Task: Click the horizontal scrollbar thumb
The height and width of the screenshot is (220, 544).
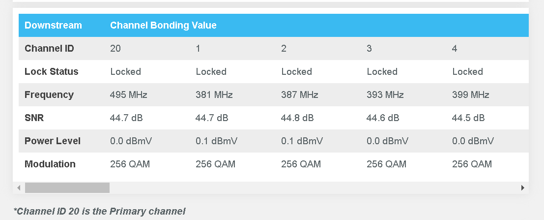Action: [67, 188]
